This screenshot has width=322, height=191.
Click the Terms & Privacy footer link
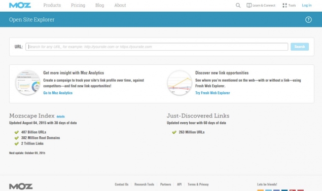[x=198, y=184]
